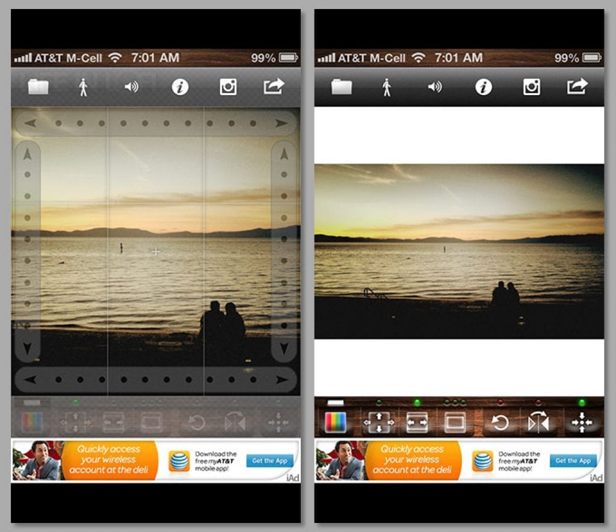Viewport: 616px width, 532px height.
Task: Nudge left with the top strip's left arrow
Action: click(31, 123)
